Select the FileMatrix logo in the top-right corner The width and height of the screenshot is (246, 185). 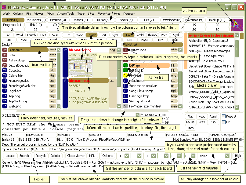(237, 25)
